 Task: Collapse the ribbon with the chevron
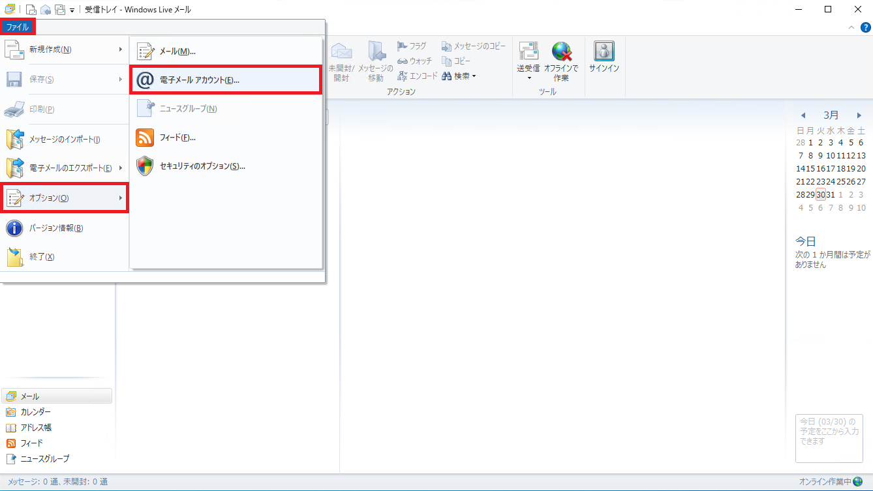(851, 27)
